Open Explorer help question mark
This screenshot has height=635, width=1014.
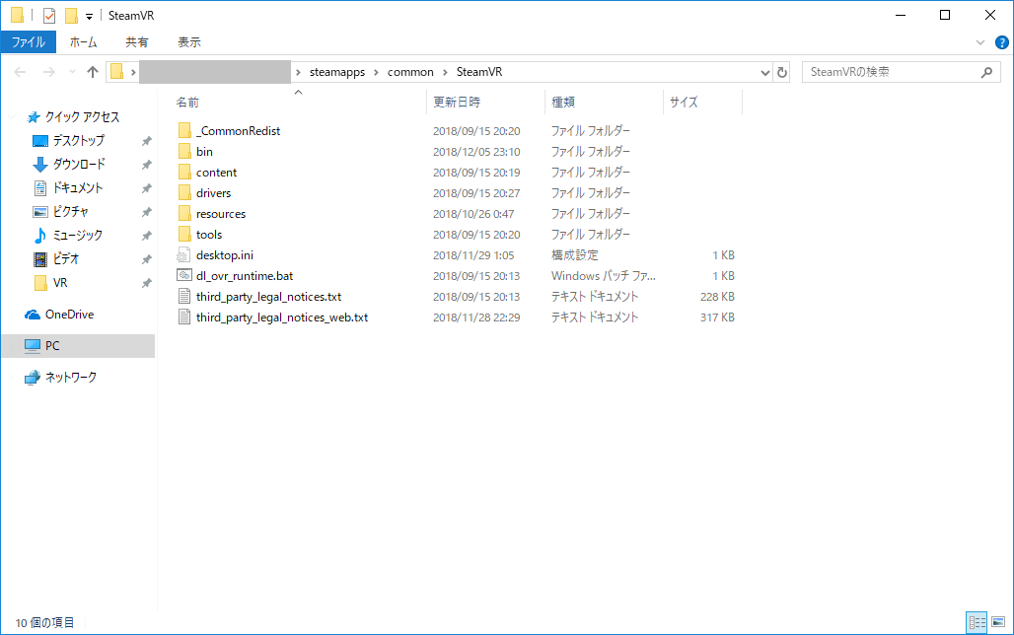tap(1002, 42)
